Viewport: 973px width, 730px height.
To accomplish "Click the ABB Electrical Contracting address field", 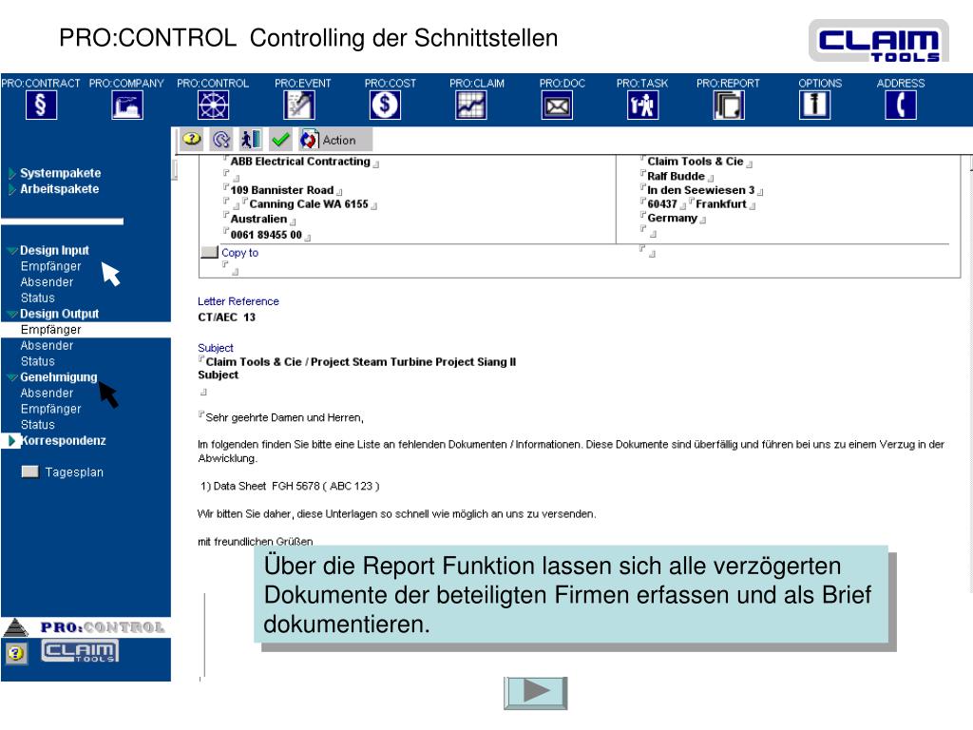I will tap(300, 162).
